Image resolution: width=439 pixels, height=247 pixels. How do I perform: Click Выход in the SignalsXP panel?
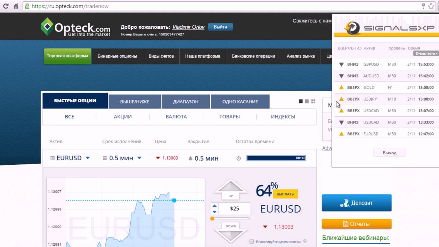pyautogui.click(x=389, y=153)
